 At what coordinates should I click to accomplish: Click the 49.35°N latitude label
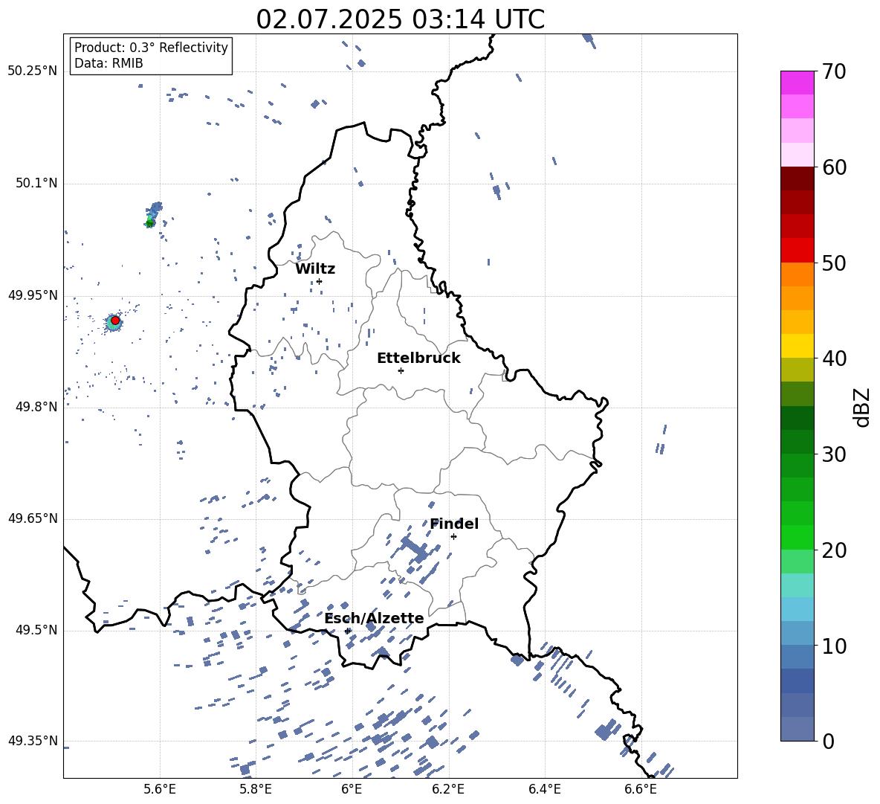coord(32,741)
